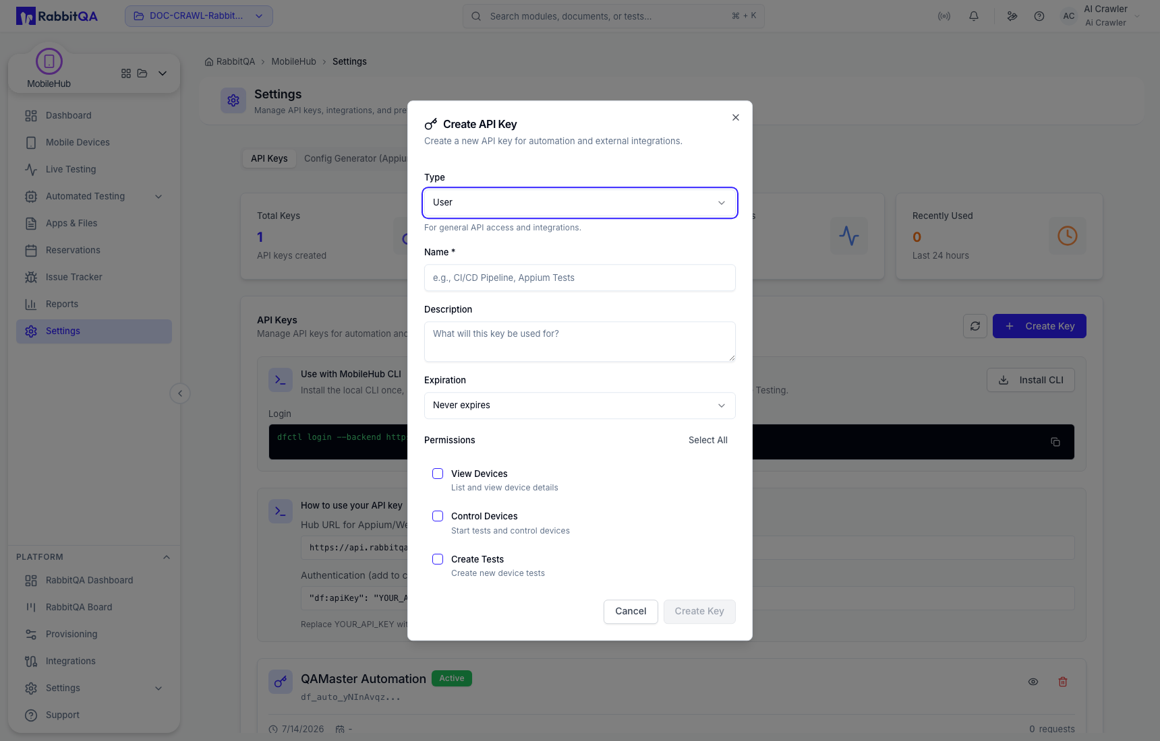The width and height of the screenshot is (1160, 741).
Task: Click the RabbitQA logo
Action: [57, 16]
